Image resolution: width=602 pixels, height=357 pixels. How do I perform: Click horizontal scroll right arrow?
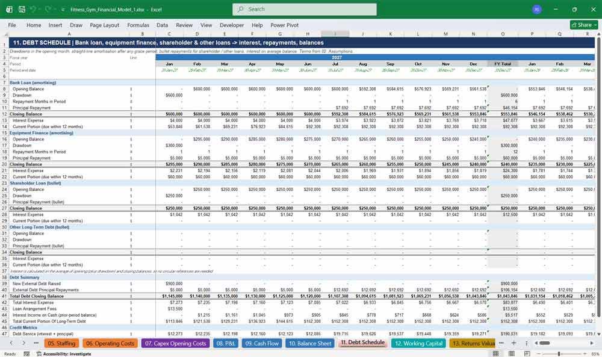pos(592,343)
